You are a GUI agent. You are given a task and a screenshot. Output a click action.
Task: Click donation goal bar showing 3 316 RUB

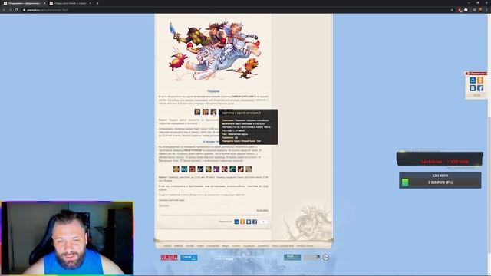tap(440, 180)
